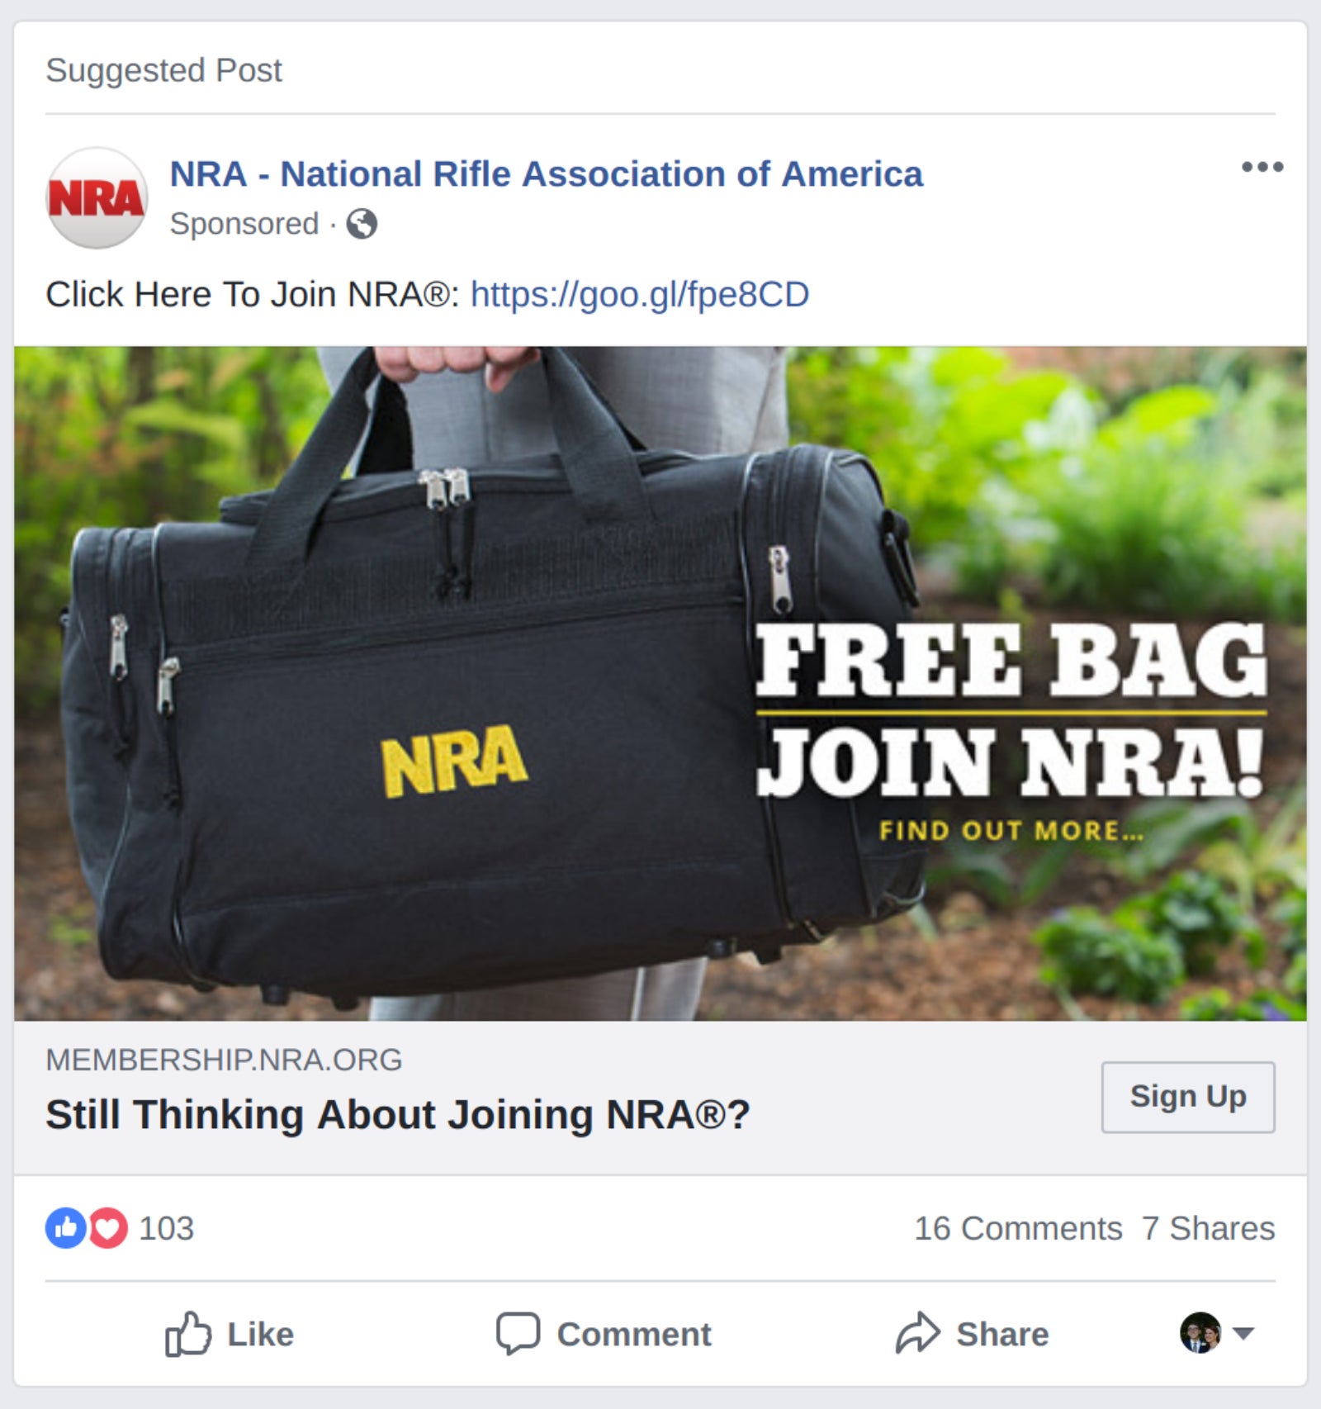Image resolution: width=1321 pixels, height=1409 pixels.
Task: Open the three-dots post options menu
Action: [1262, 167]
